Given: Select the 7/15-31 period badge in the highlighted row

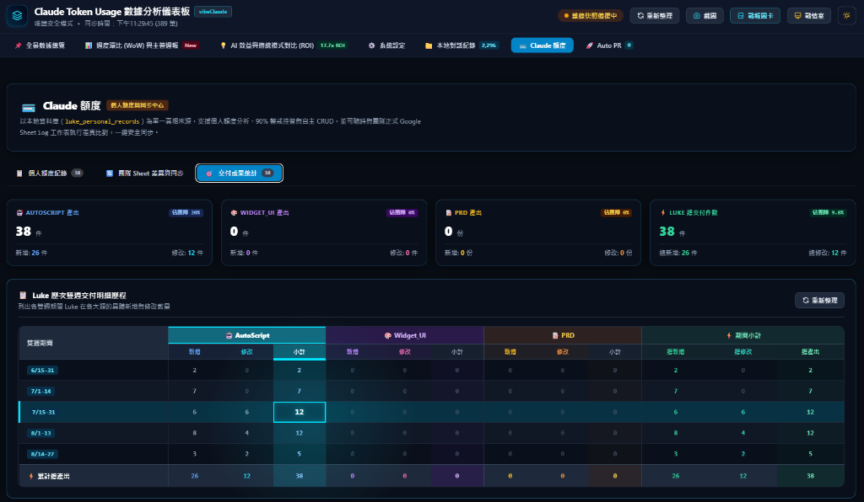Looking at the screenshot, I should [44, 412].
